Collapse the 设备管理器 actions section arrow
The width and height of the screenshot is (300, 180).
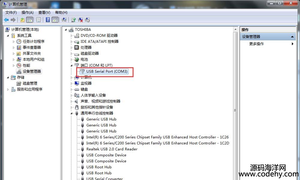click(x=292, y=36)
